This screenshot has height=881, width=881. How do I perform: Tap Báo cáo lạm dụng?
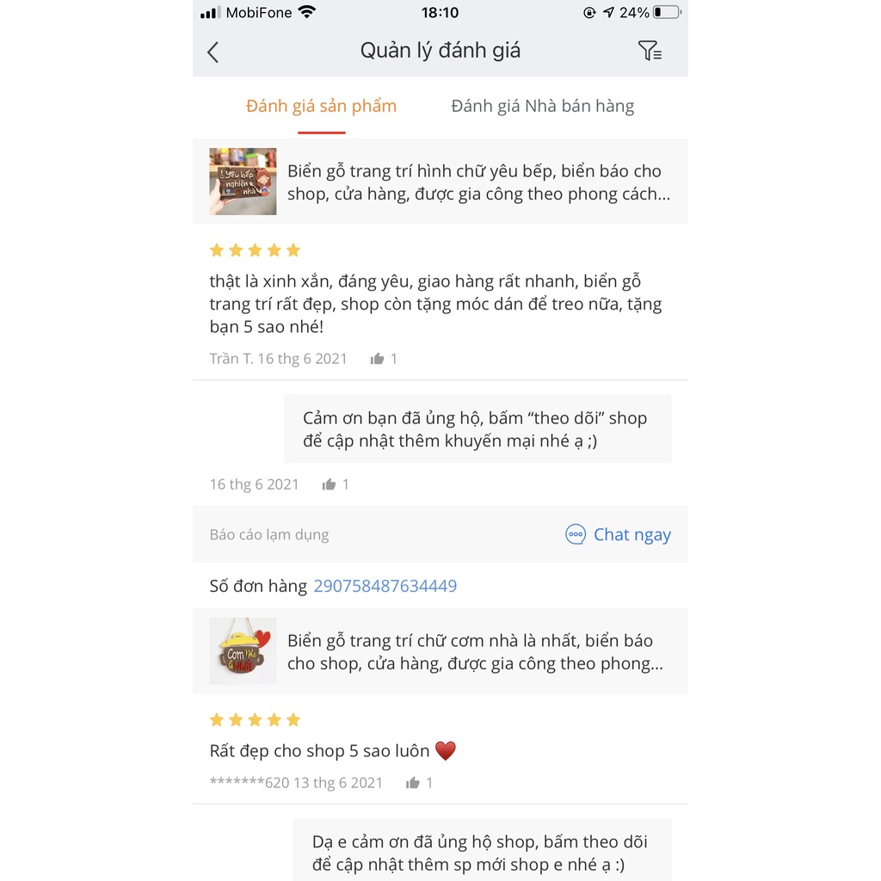269,534
